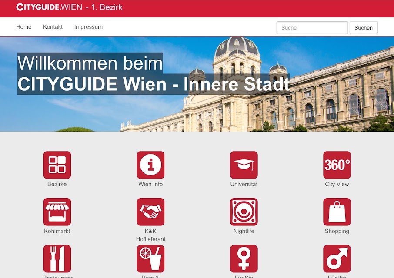
Task: Open the Kontakt navigation item
Action: (53, 27)
